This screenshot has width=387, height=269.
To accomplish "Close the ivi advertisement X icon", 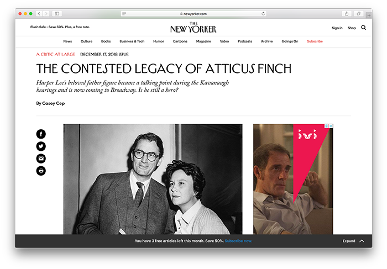I will [331, 126].
